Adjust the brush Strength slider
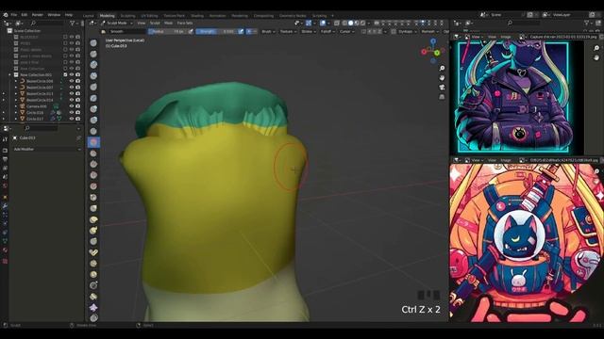 [216, 31]
